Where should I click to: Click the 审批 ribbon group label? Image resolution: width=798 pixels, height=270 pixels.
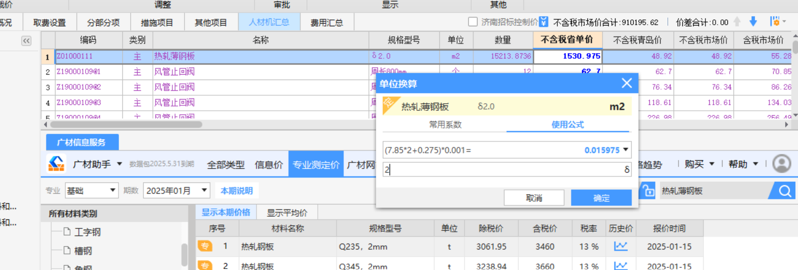pyautogui.click(x=282, y=5)
